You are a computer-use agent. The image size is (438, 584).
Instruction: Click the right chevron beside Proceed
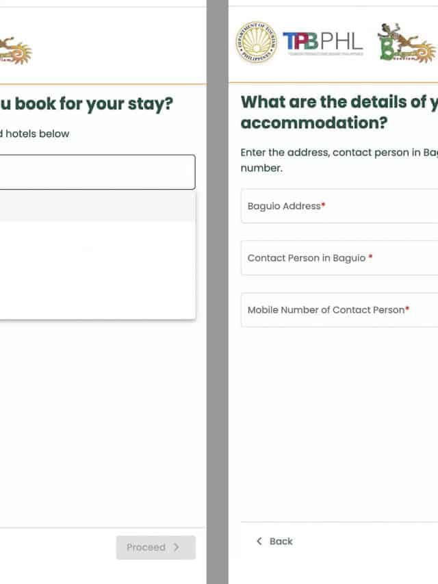(x=177, y=548)
